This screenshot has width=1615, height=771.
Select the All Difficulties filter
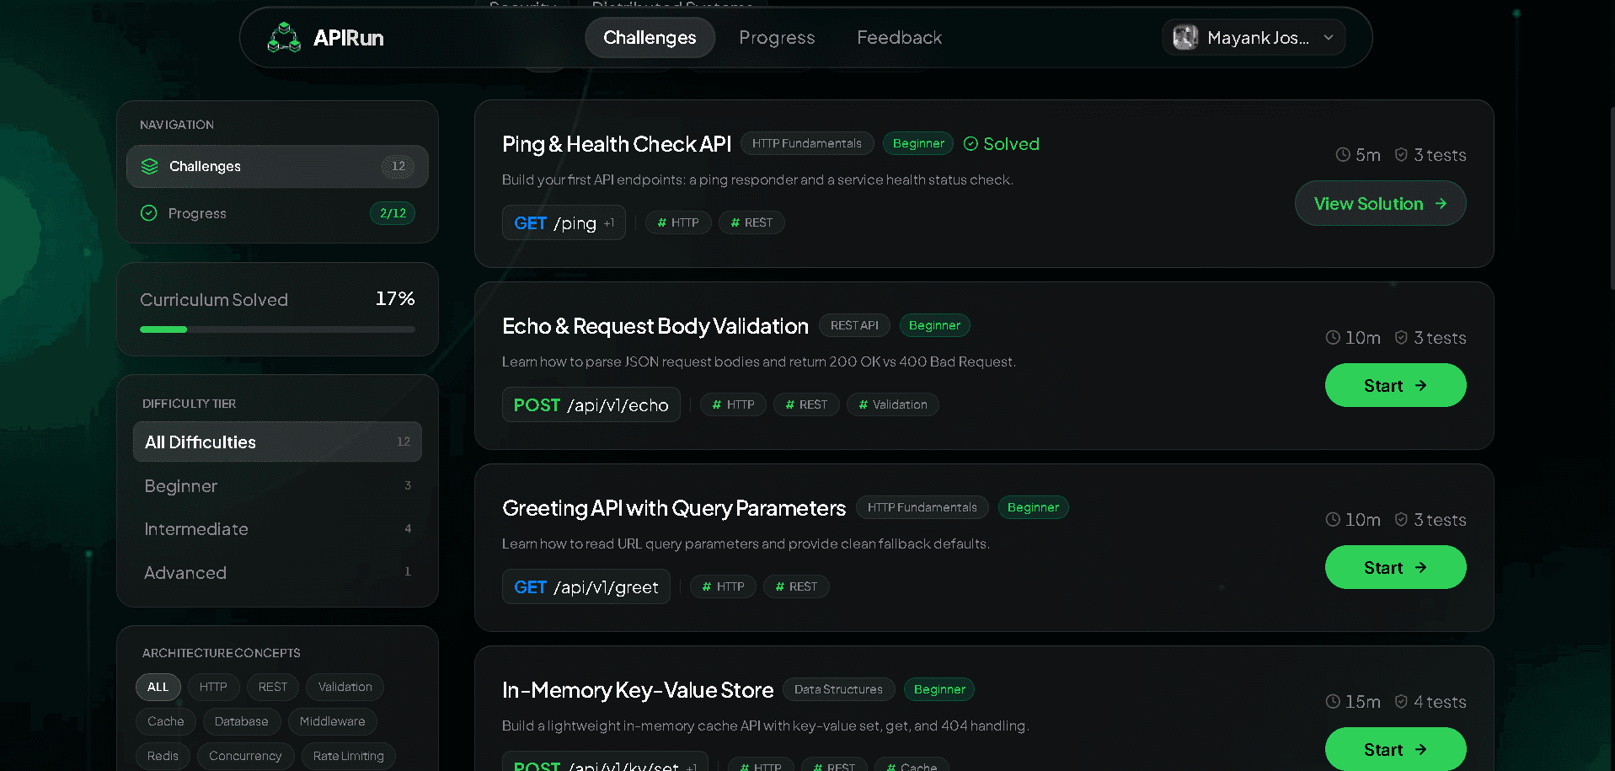coord(277,442)
